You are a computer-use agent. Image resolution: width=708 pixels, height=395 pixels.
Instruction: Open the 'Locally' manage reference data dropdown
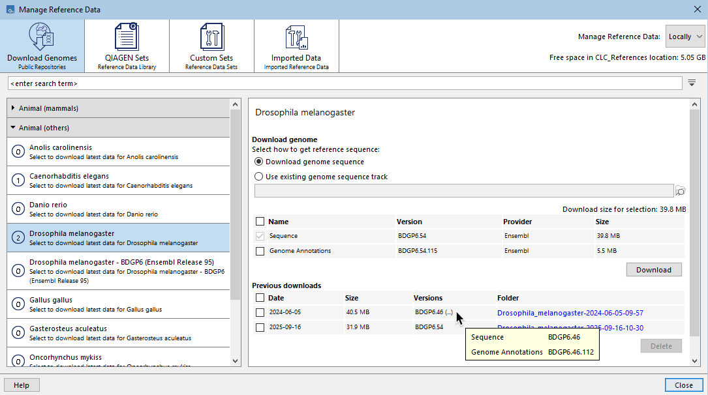click(x=685, y=37)
